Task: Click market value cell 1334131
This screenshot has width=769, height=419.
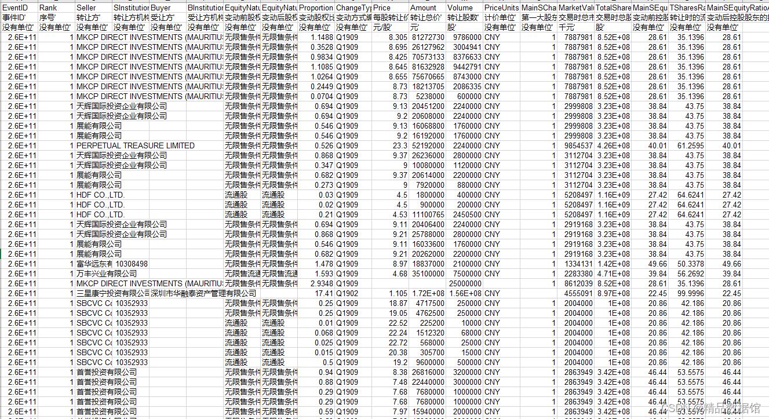Action: (575, 264)
